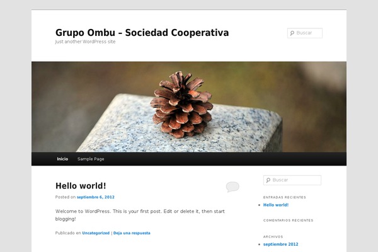
Task: Click the Entradas Recientes widget heading
Action: [x=285, y=197]
